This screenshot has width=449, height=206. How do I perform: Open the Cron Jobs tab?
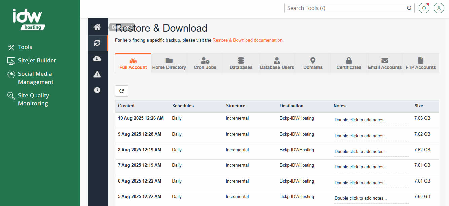coord(205,63)
